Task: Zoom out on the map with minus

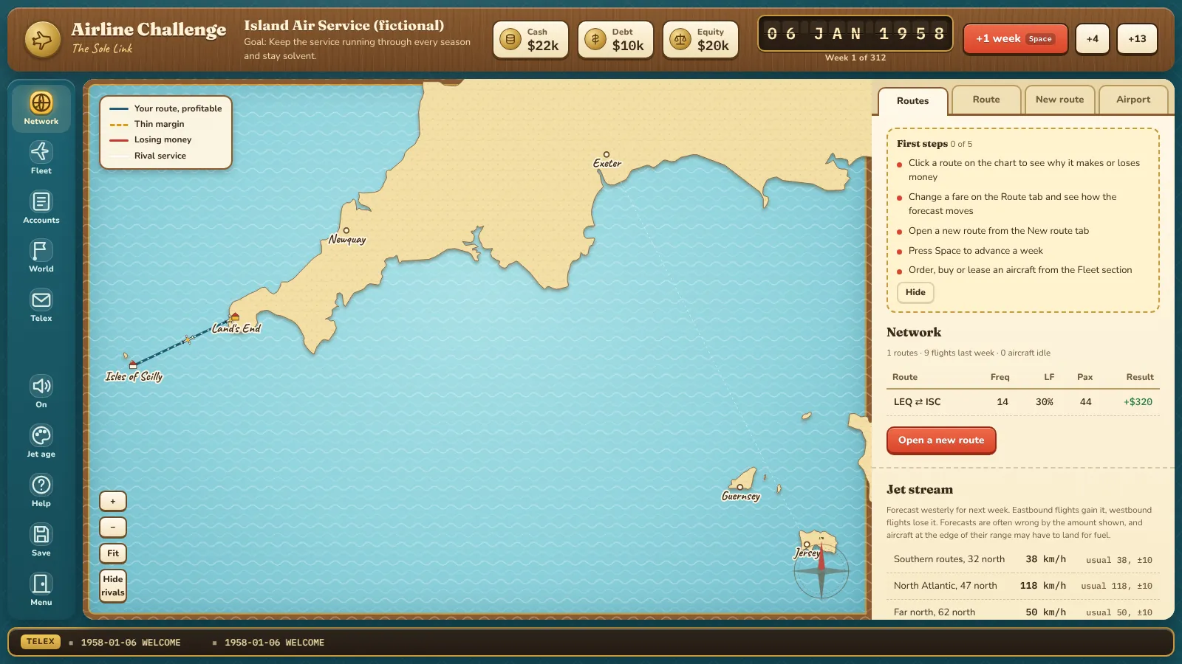Action: (113, 528)
